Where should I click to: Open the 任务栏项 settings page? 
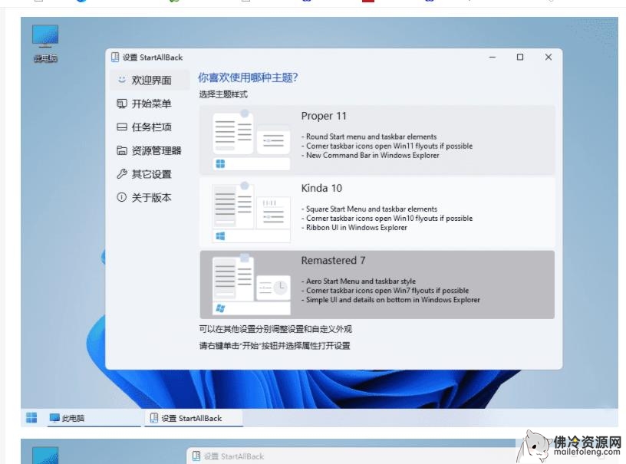tap(151, 127)
